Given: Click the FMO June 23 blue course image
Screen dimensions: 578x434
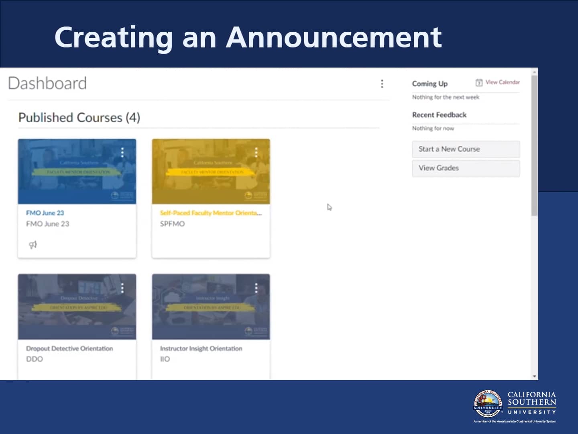Looking at the screenshot, I should tap(77, 172).
